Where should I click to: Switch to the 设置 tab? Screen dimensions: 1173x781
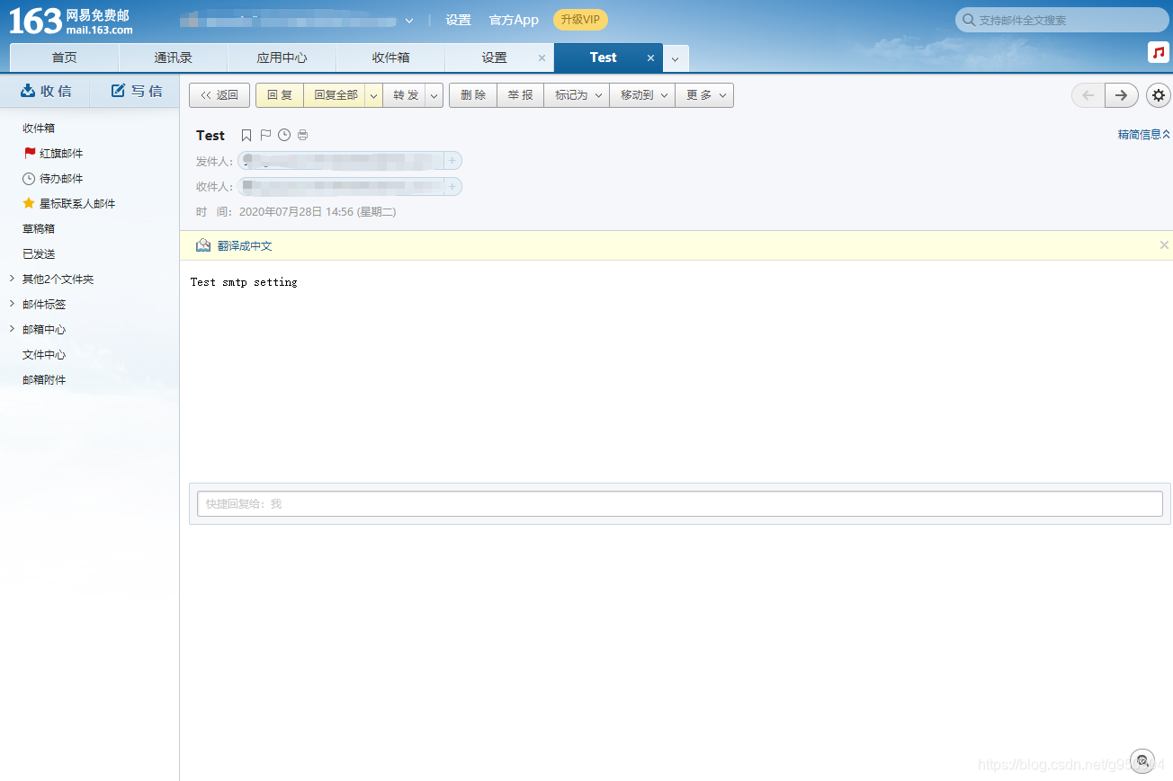click(494, 58)
